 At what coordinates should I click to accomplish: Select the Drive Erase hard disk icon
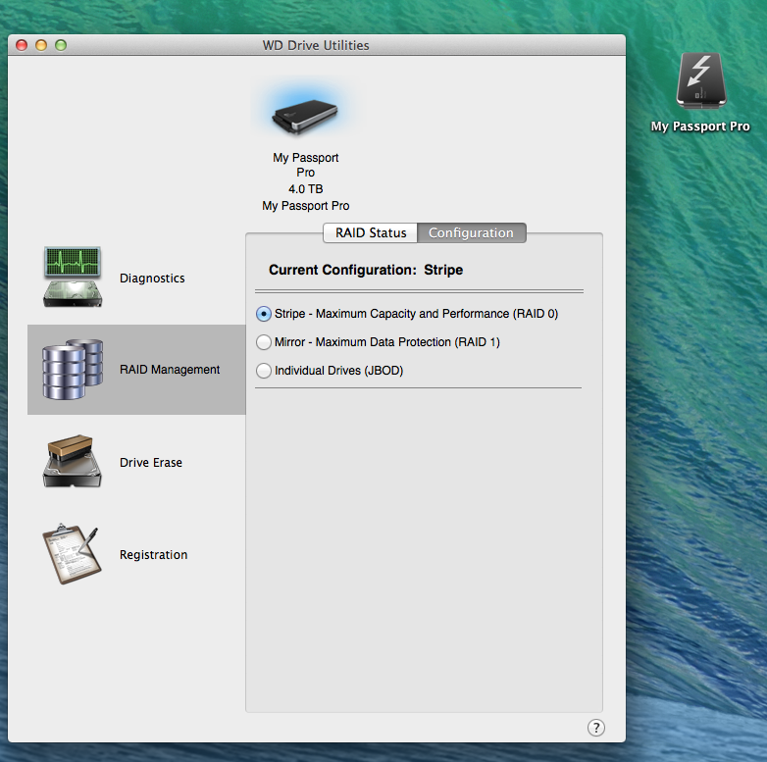tap(72, 462)
